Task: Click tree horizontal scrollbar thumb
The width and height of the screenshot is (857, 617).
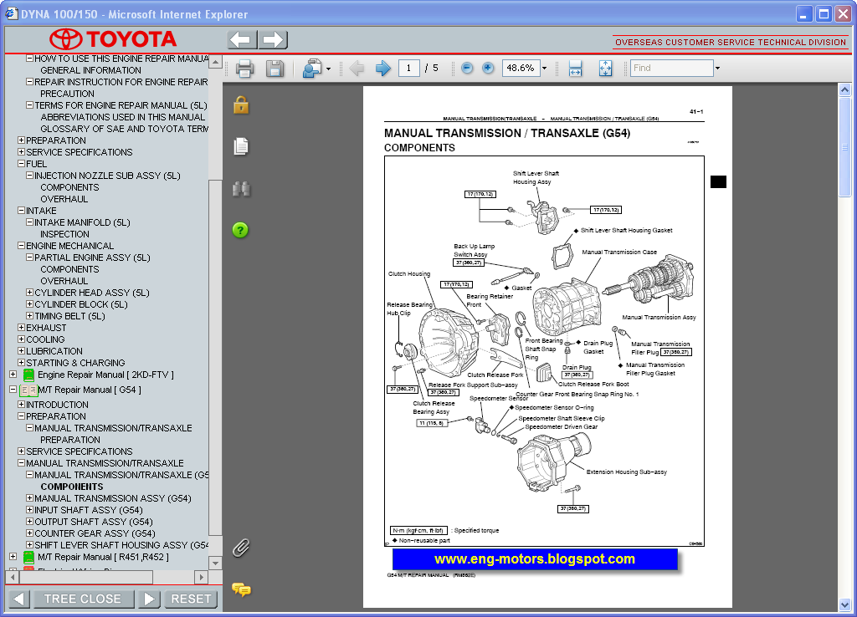Action: tap(86, 577)
